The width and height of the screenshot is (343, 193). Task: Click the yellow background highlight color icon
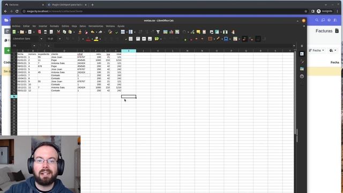click(96, 39)
